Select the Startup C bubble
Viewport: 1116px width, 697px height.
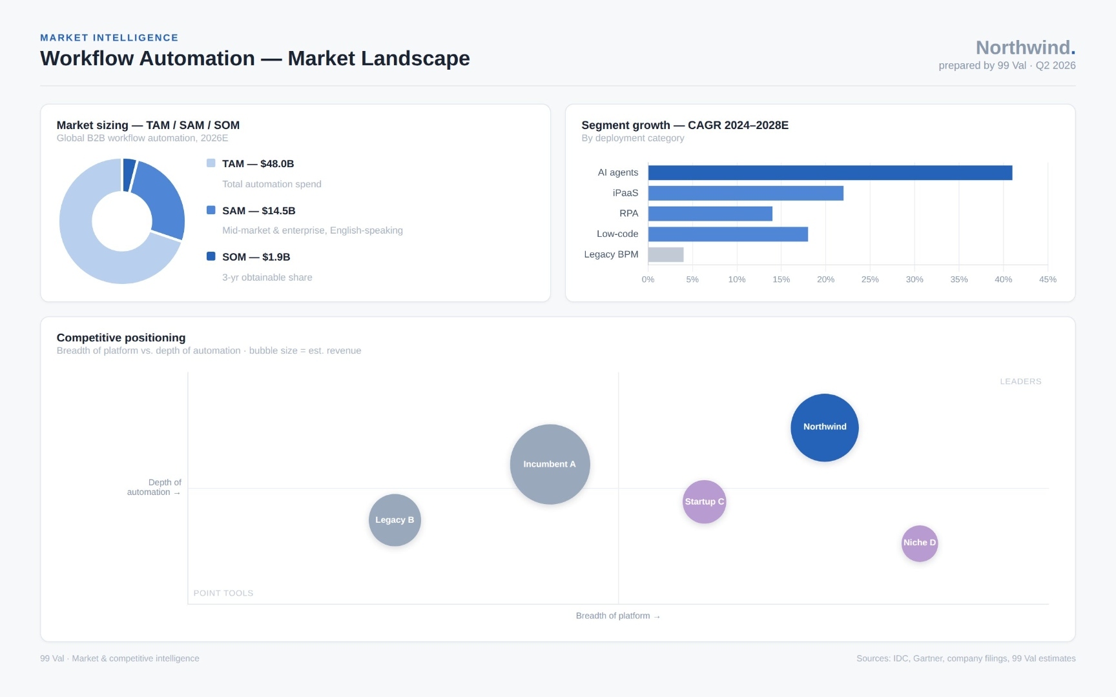tap(705, 501)
